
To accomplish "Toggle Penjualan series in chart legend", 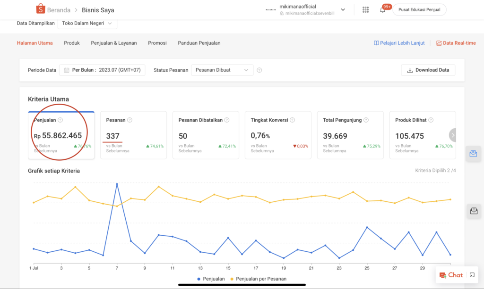I will click(x=211, y=279).
